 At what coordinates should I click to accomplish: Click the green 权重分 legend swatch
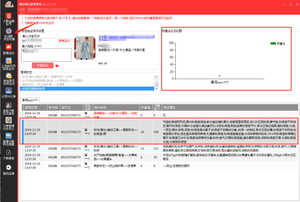pyautogui.click(x=273, y=43)
